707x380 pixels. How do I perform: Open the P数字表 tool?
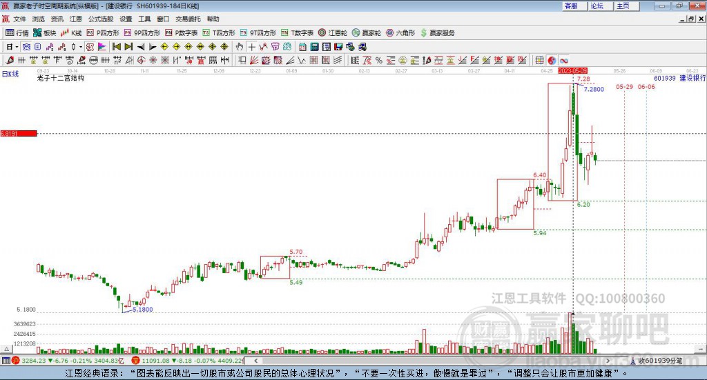[182, 33]
